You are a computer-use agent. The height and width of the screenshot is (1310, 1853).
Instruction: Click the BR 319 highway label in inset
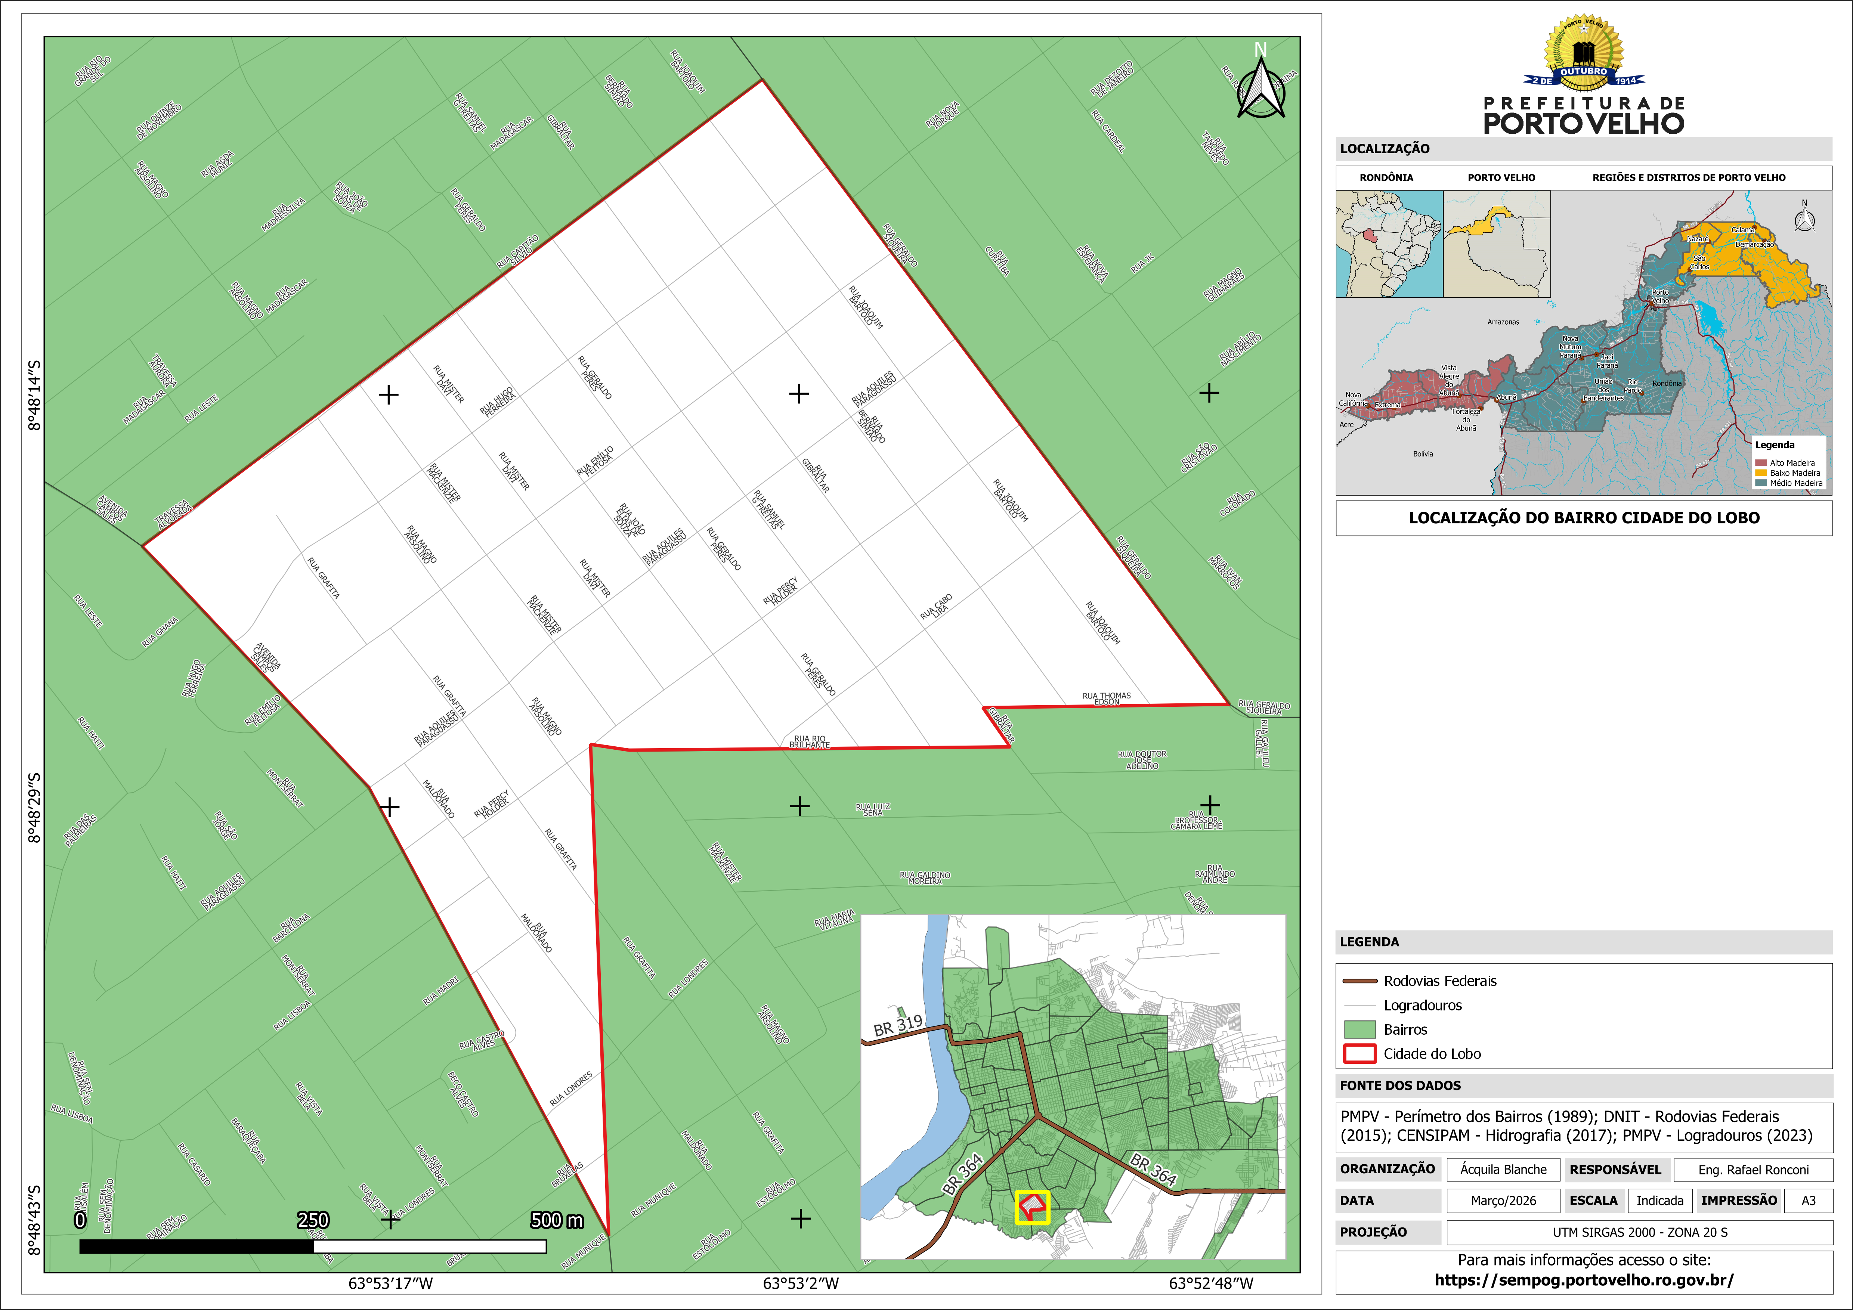tap(897, 1025)
